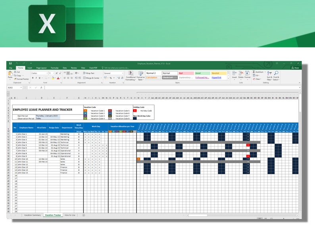Toggle Italic formatting
Screen dimensions: 315x236
click(36, 78)
